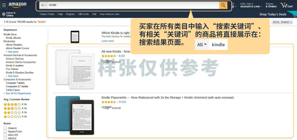Open the 31,003 reviews link
Image resolution: width=297 pixels, height=140 pixels.
tap(122, 102)
